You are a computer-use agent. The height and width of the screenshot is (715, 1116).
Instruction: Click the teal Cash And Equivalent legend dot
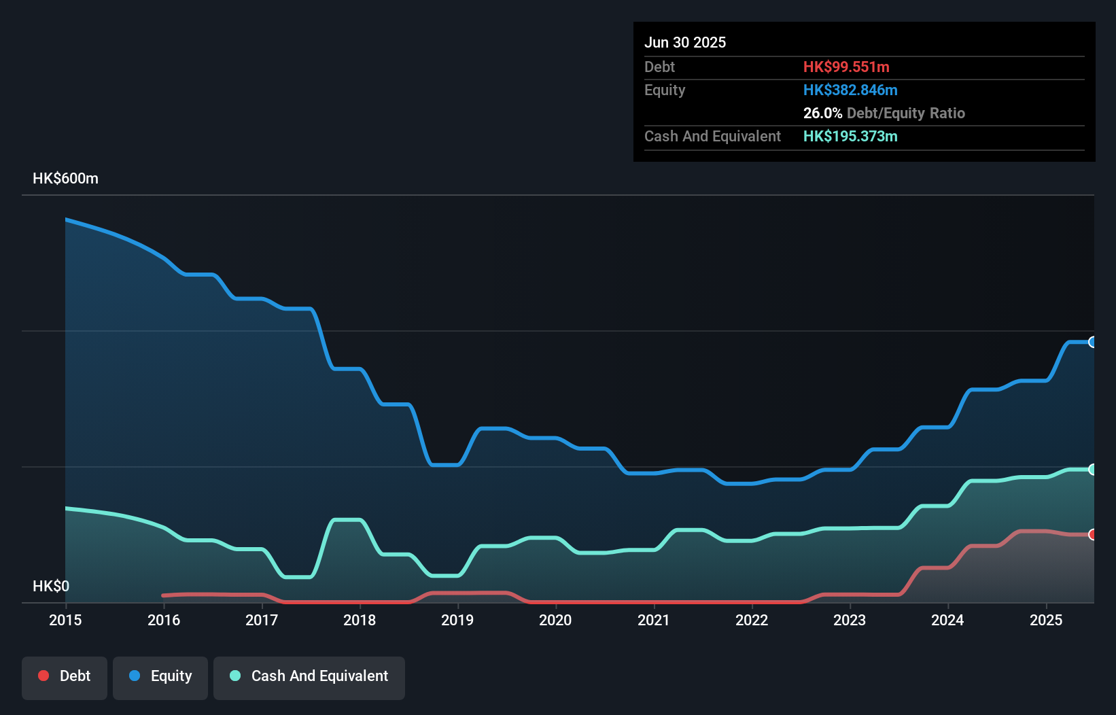click(234, 676)
